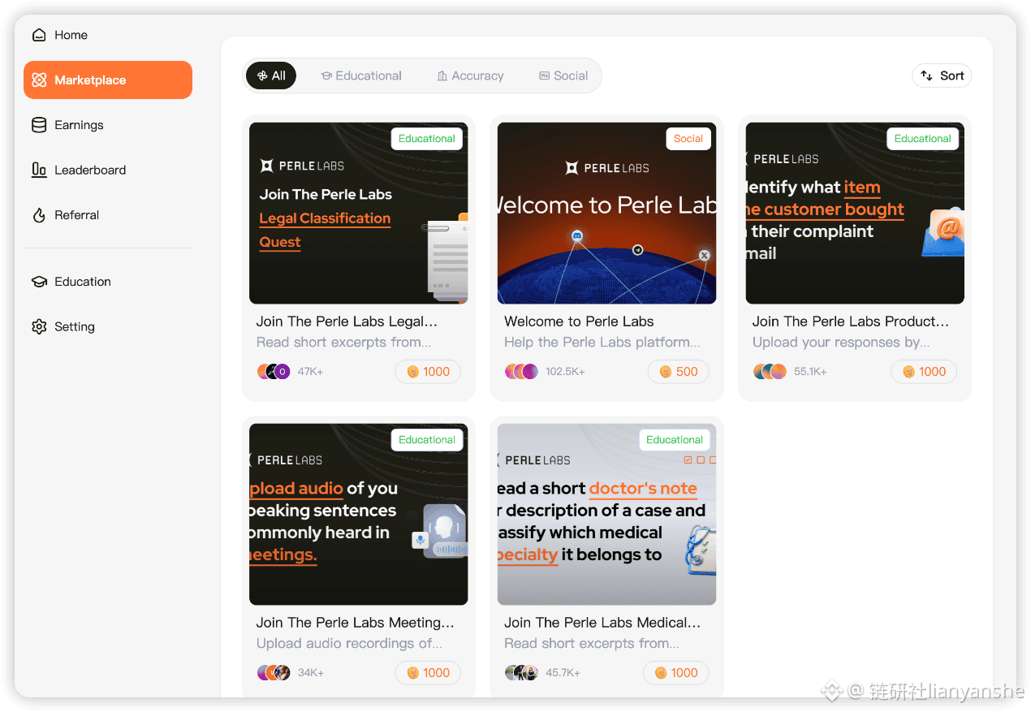The height and width of the screenshot is (712, 1031).
Task: Click participant avatars on Legal Classification card
Action: (x=274, y=372)
